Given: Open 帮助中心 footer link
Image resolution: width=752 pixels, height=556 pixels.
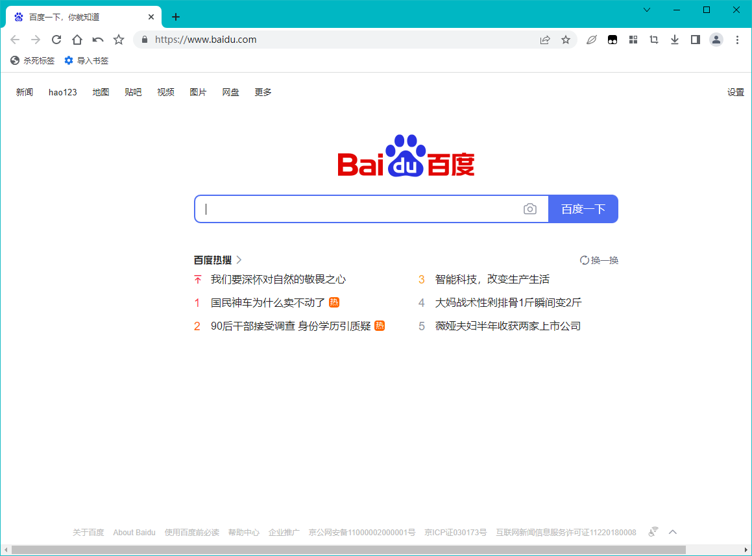Looking at the screenshot, I should [243, 533].
